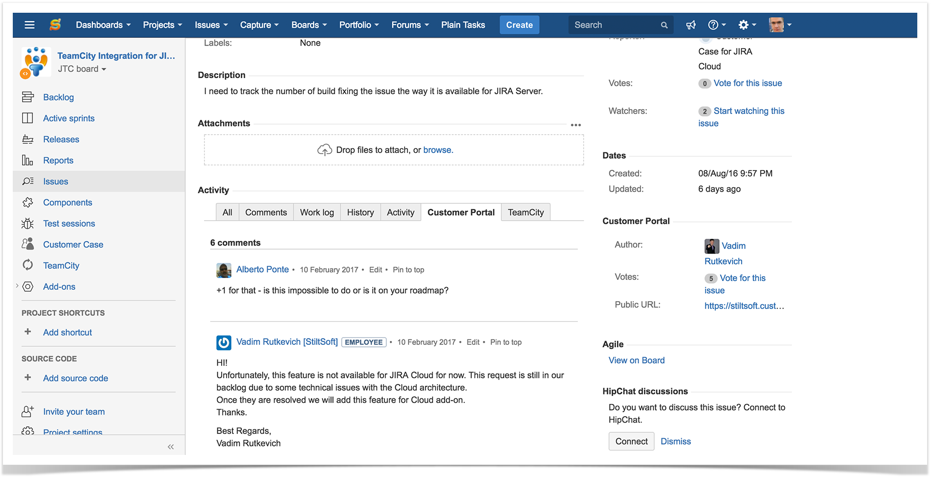Click the TeamCity Integration project title

(x=116, y=56)
